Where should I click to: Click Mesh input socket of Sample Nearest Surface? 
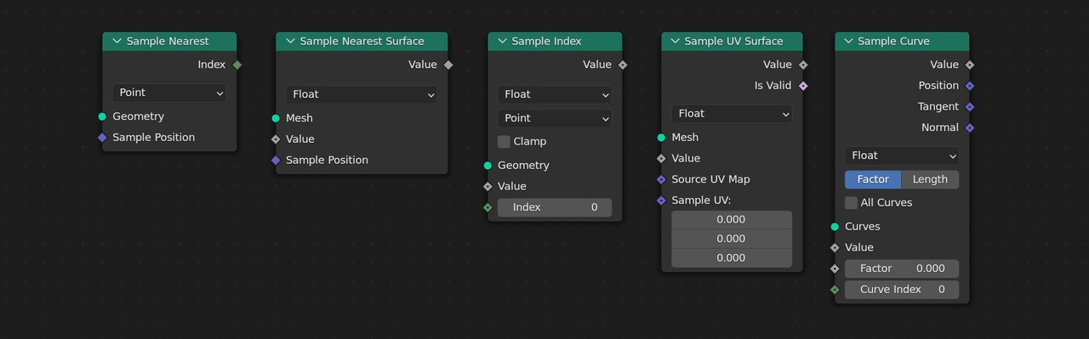coord(276,118)
